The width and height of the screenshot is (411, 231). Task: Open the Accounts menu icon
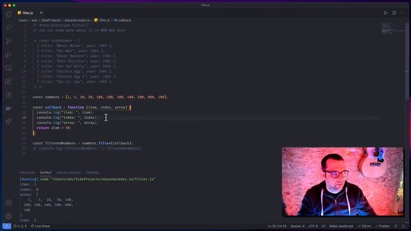click(x=8, y=203)
